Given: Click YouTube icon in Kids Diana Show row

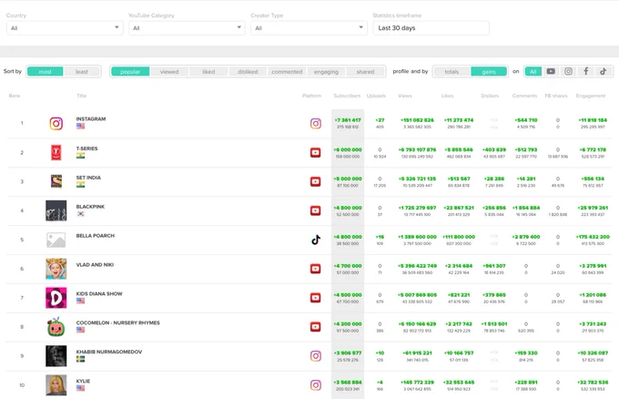Looking at the screenshot, I should click(x=316, y=298).
